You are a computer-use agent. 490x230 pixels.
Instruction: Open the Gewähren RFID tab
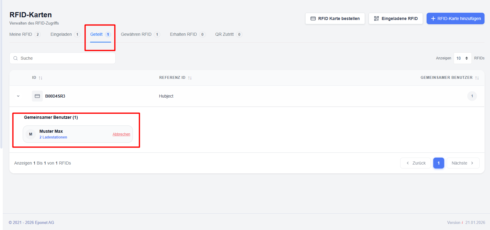coord(140,34)
